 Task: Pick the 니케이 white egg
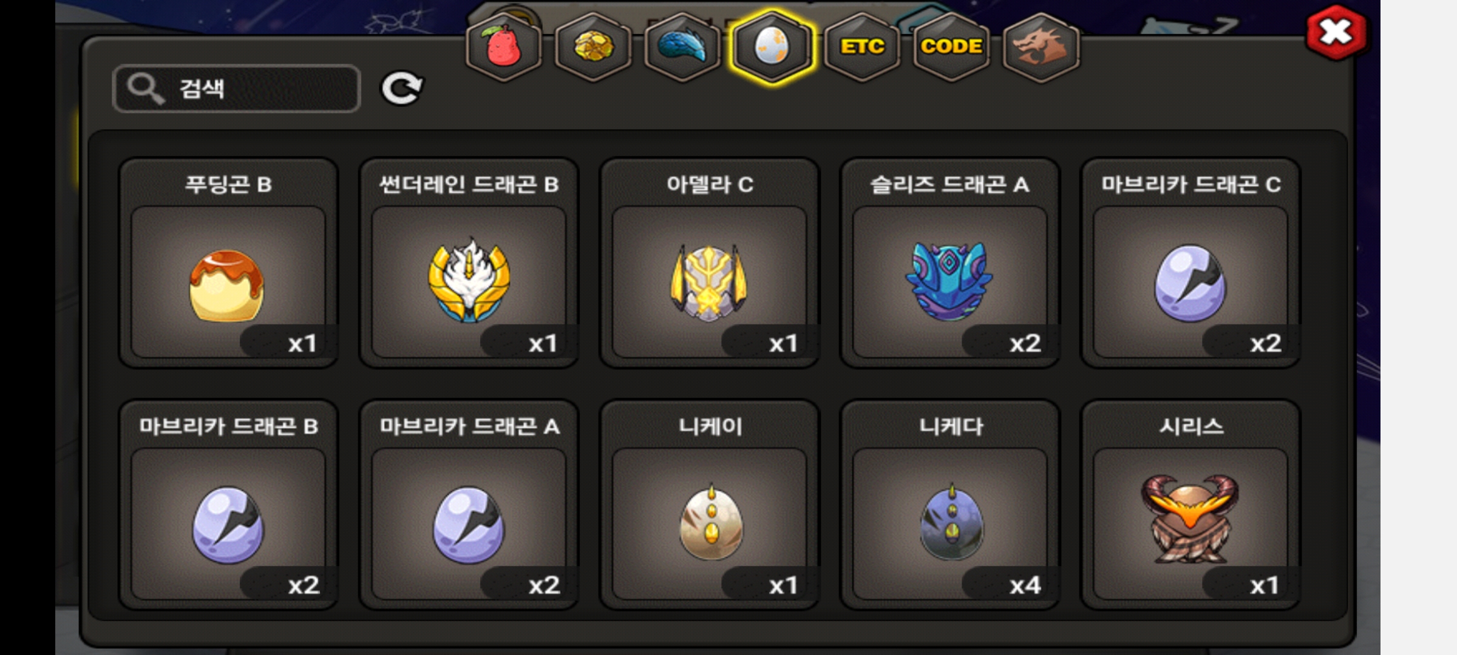[709, 505]
